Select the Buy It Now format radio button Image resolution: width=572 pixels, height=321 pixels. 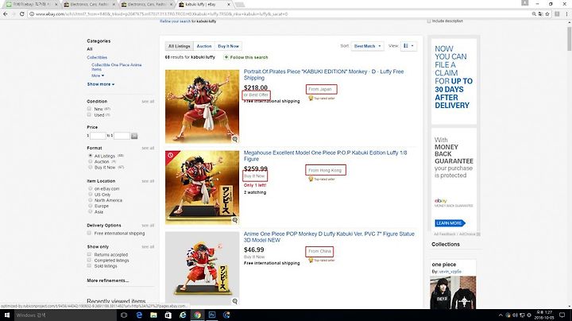pos(90,167)
